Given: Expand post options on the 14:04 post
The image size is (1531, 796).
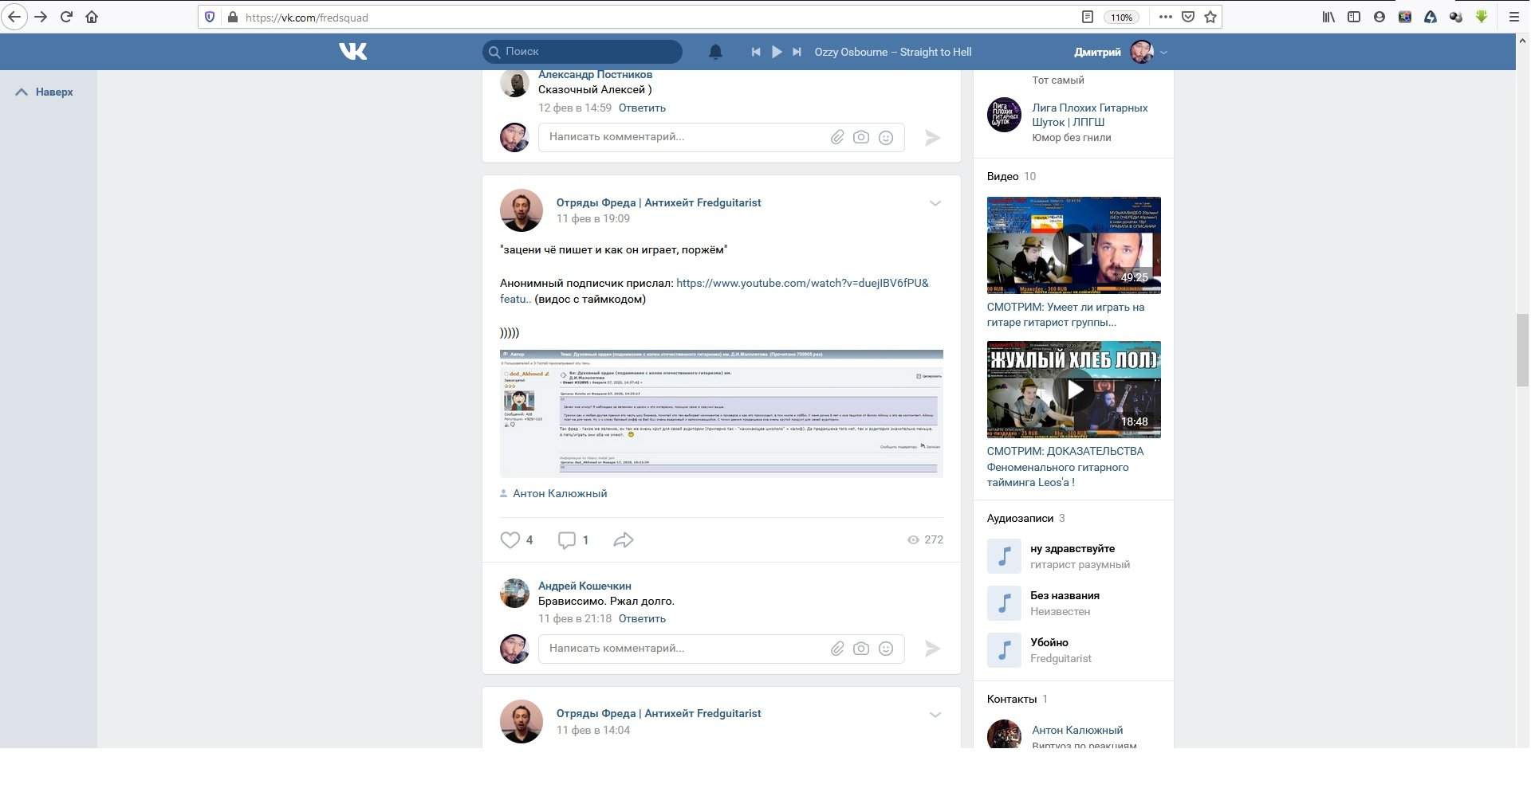Looking at the screenshot, I should [935, 715].
